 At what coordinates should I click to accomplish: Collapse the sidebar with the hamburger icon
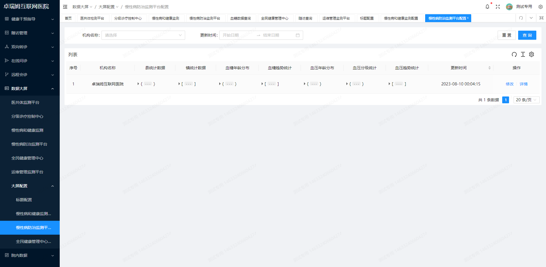65,7
